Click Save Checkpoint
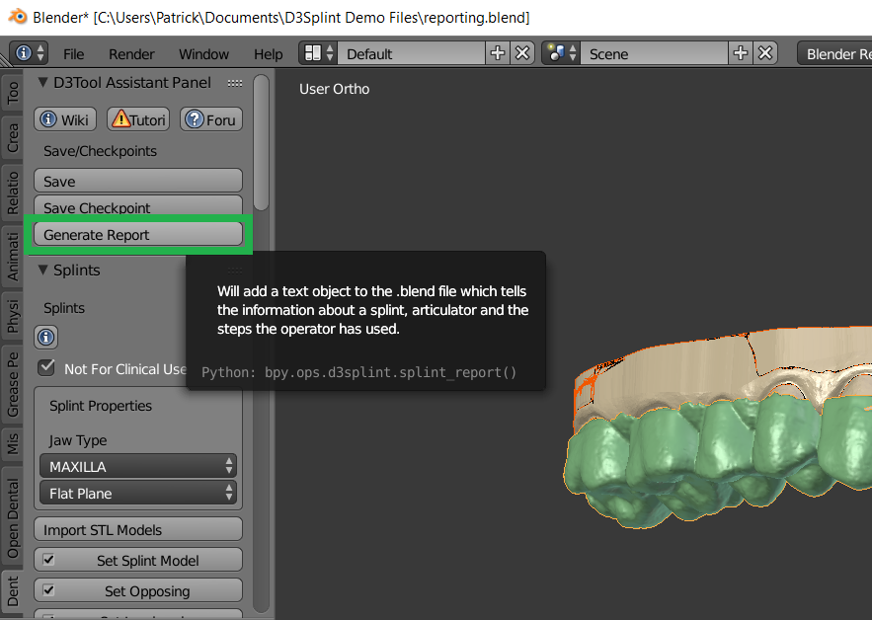This screenshot has width=872, height=620. pos(138,205)
